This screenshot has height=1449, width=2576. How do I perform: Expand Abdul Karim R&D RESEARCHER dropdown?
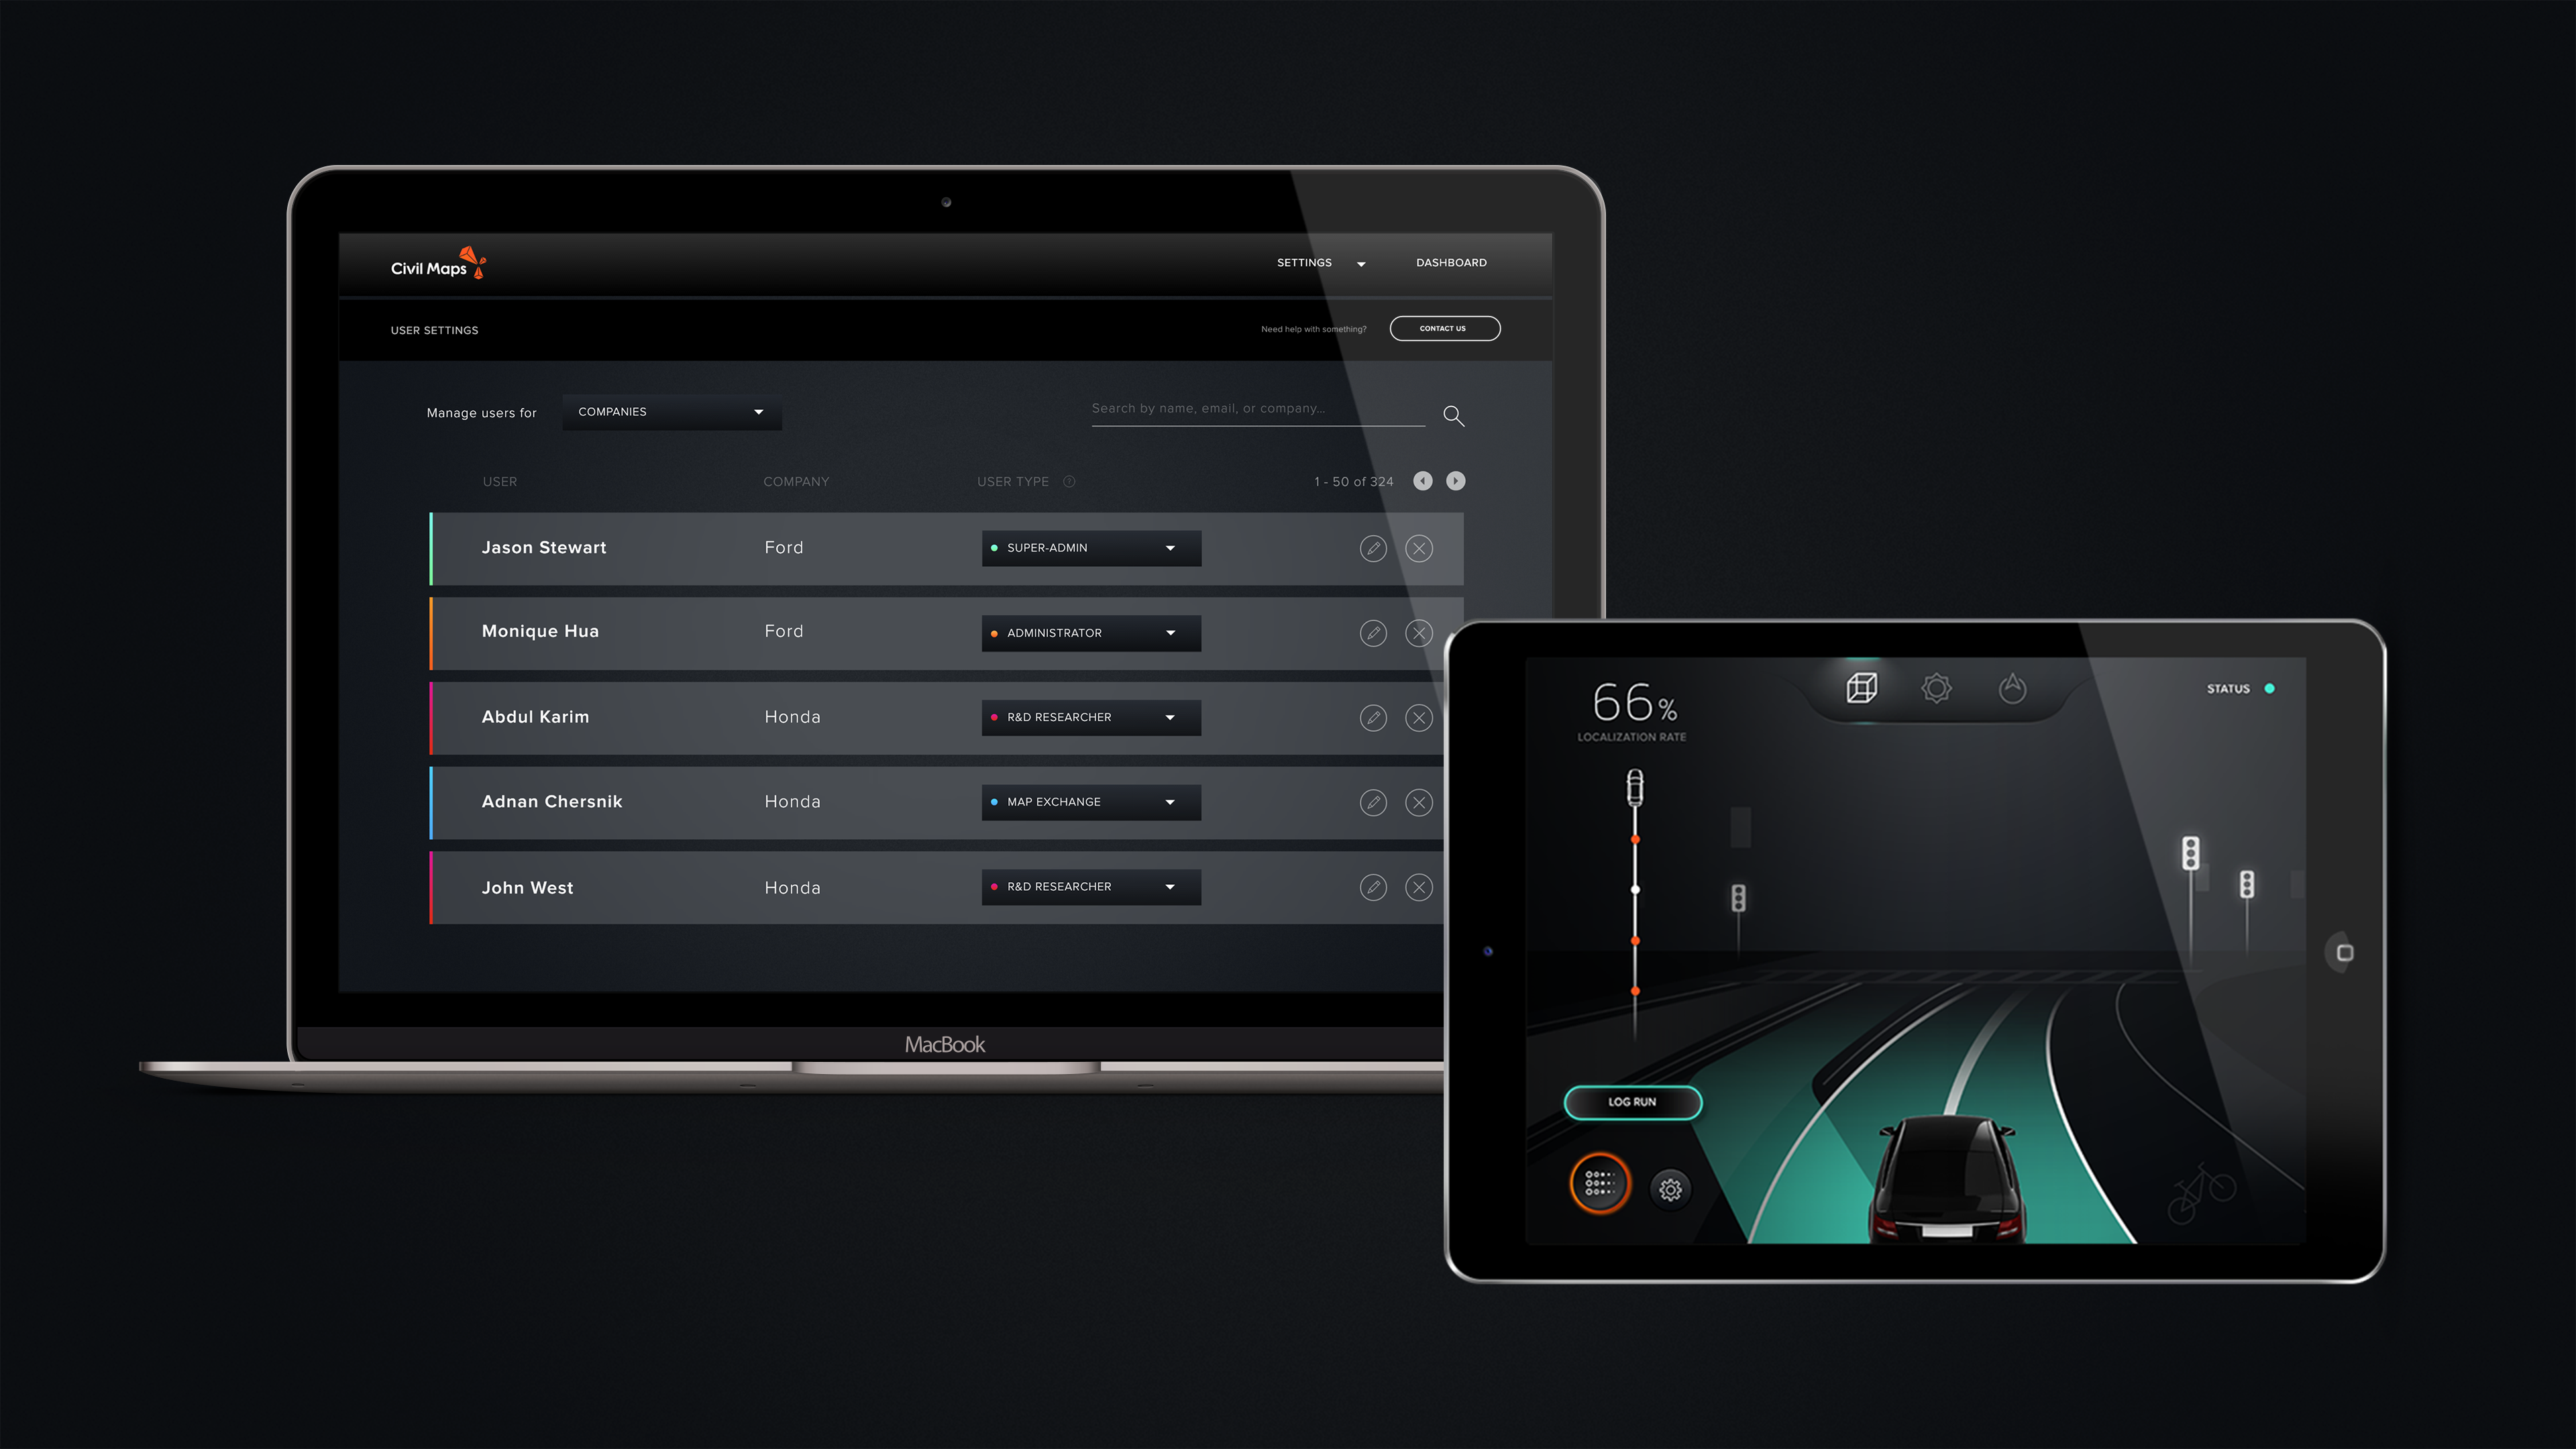coord(1169,716)
